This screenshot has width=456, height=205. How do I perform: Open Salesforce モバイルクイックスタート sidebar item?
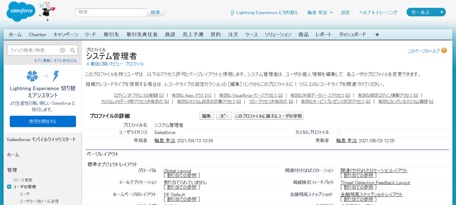(41, 139)
